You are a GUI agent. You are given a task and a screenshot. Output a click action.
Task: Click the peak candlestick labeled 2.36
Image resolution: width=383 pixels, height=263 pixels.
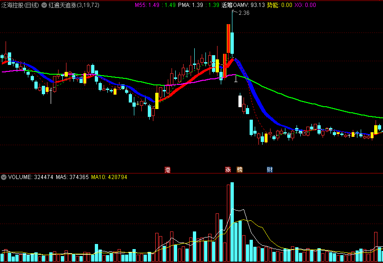point(232,34)
